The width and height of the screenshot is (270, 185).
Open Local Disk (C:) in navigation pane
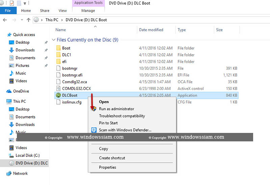(28, 155)
